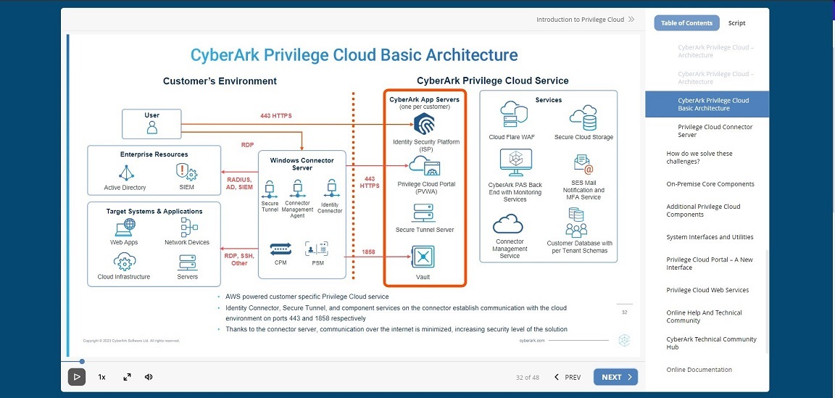Viewport: 835px width, 398px height.
Task: Select the Table of Contents tab
Action: pos(686,23)
